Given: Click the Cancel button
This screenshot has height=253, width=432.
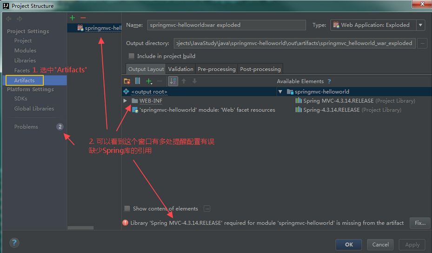Looking at the screenshot, I should click(x=380, y=245).
